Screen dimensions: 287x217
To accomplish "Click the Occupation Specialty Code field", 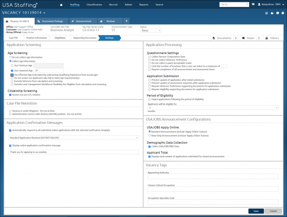I will [x=213, y=202].
